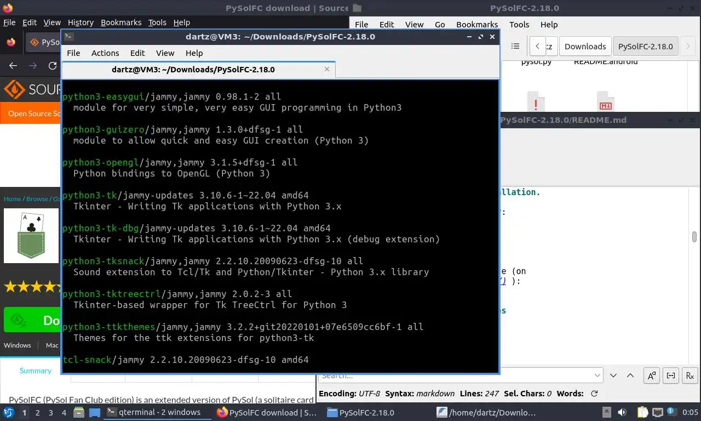This screenshot has width=701, height=421.
Task: Toggle whole word search option
Action: pyautogui.click(x=671, y=376)
